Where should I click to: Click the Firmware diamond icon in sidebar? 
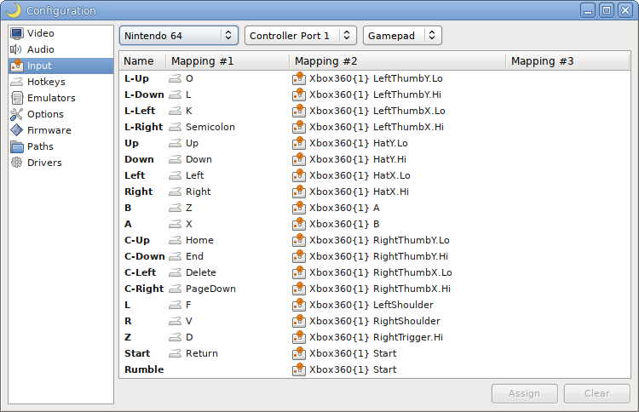[x=17, y=130]
